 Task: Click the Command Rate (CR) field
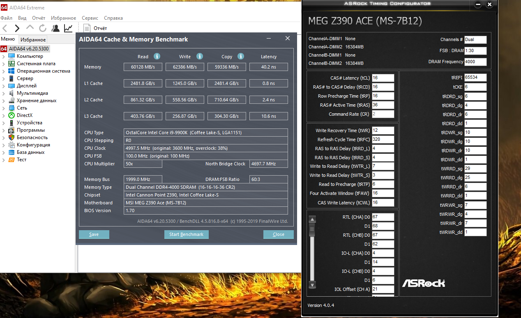tap(383, 114)
